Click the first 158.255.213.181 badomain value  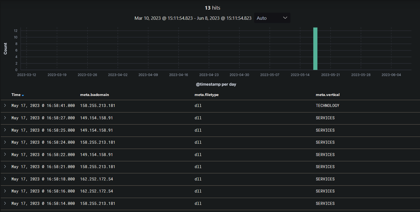click(98, 106)
